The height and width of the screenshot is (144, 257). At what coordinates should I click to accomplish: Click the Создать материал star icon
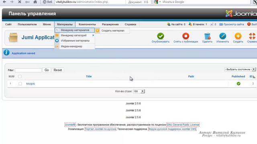[x=98, y=30]
